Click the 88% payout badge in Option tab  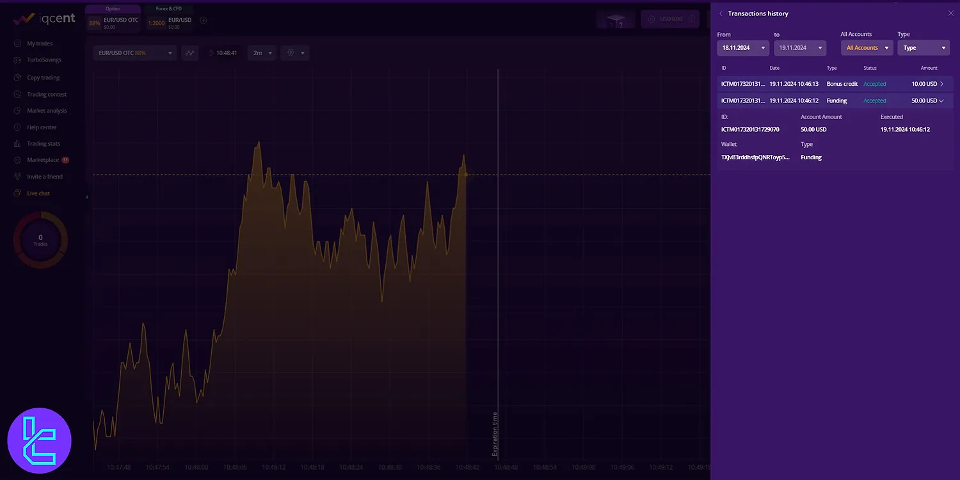pyautogui.click(x=95, y=23)
